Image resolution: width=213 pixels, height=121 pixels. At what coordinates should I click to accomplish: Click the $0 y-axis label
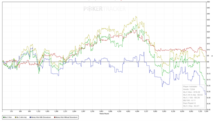click(x=208, y=62)
